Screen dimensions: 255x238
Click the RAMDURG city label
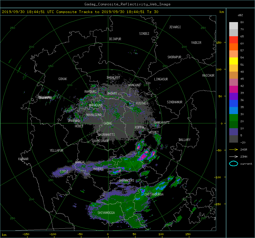(x=90, y=92)
